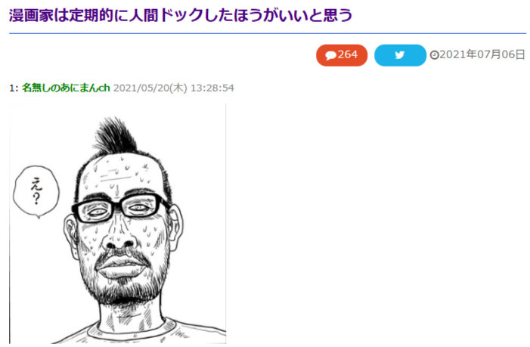Click the man's beard in the manga image
The image size is (530, 347).
coord(120,289)
